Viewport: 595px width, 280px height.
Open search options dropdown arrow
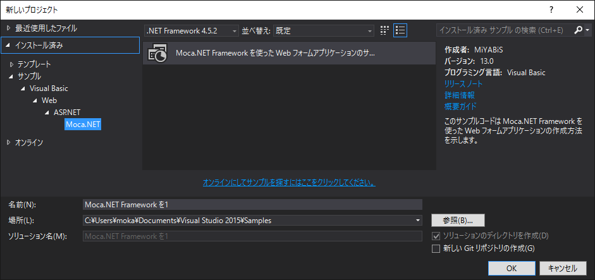pos(587,30)
